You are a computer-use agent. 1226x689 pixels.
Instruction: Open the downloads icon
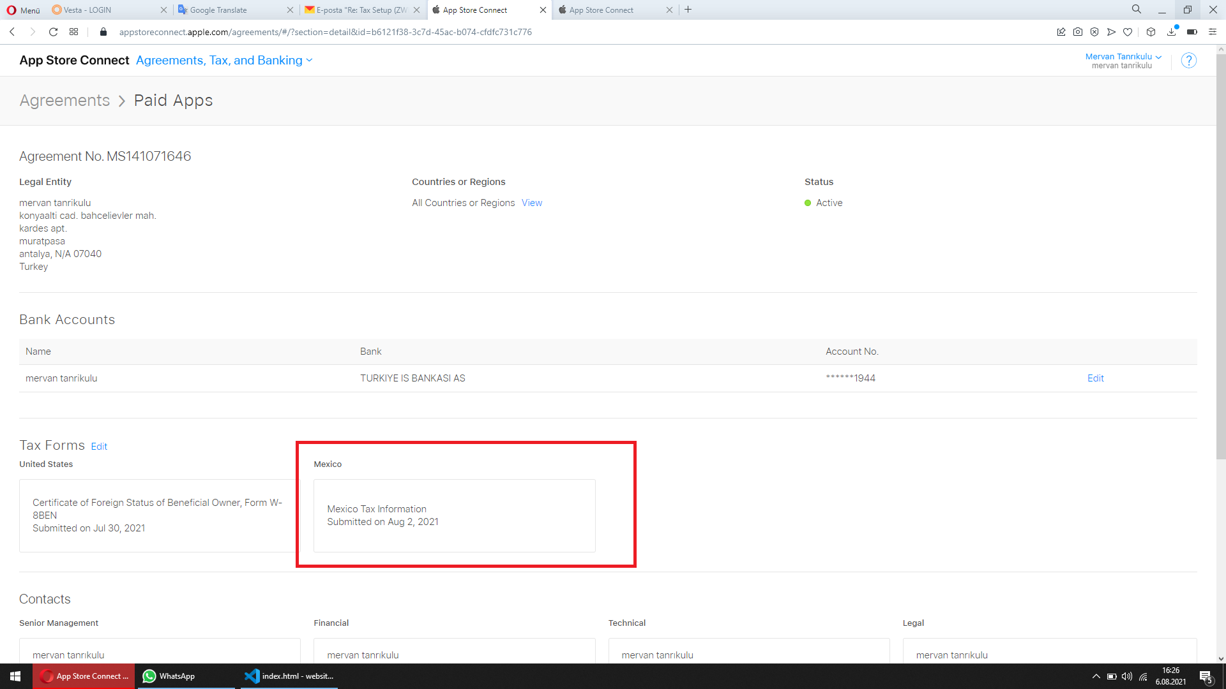1172,32
